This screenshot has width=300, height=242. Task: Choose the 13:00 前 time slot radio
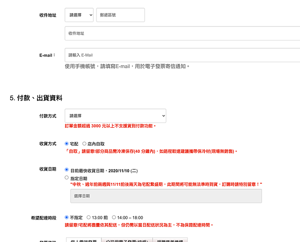[x=88, y=217]
